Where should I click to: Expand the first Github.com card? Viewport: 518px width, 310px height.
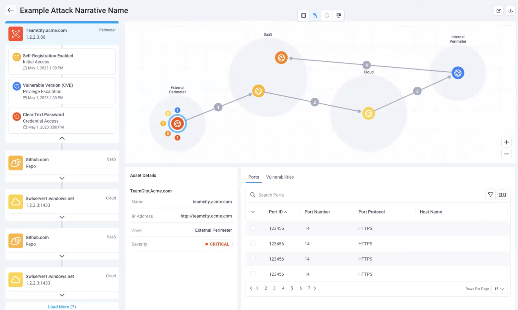tap(62, 178)
